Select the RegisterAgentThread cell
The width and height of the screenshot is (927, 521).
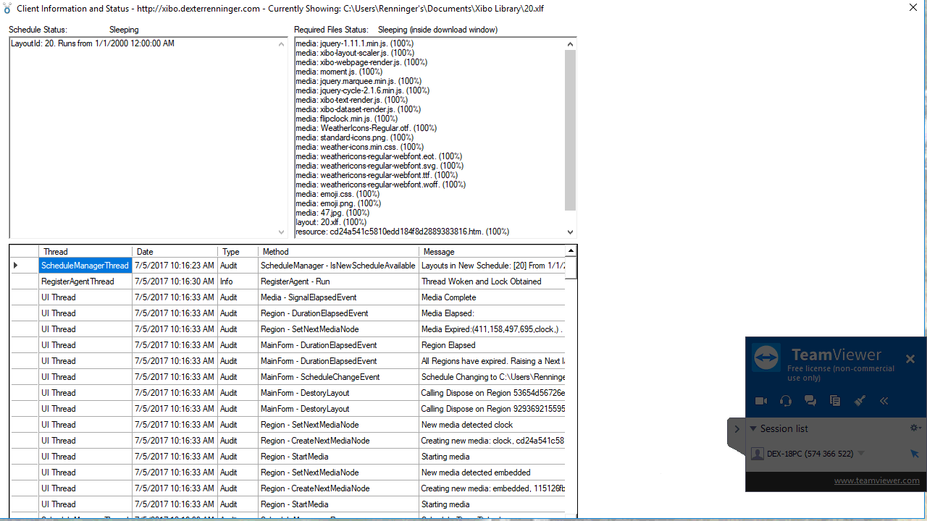85,281
